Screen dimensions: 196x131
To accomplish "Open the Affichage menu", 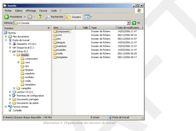I will (31, 11).
